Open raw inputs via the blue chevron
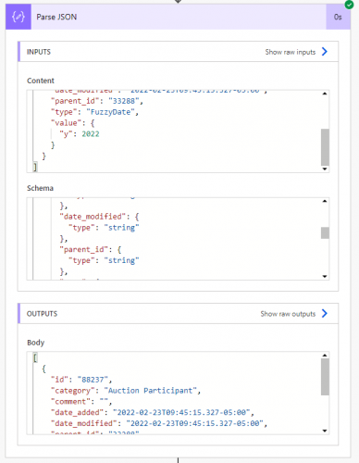 point(325,52)
